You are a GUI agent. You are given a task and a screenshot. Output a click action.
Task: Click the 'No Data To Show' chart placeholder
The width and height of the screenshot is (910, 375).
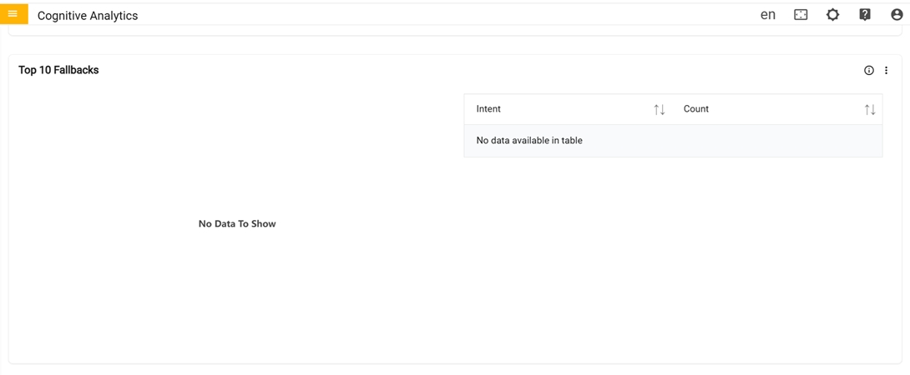coord(237,223)
